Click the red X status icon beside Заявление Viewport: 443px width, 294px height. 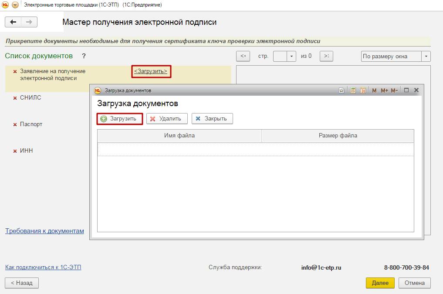[x=15, y=71]
